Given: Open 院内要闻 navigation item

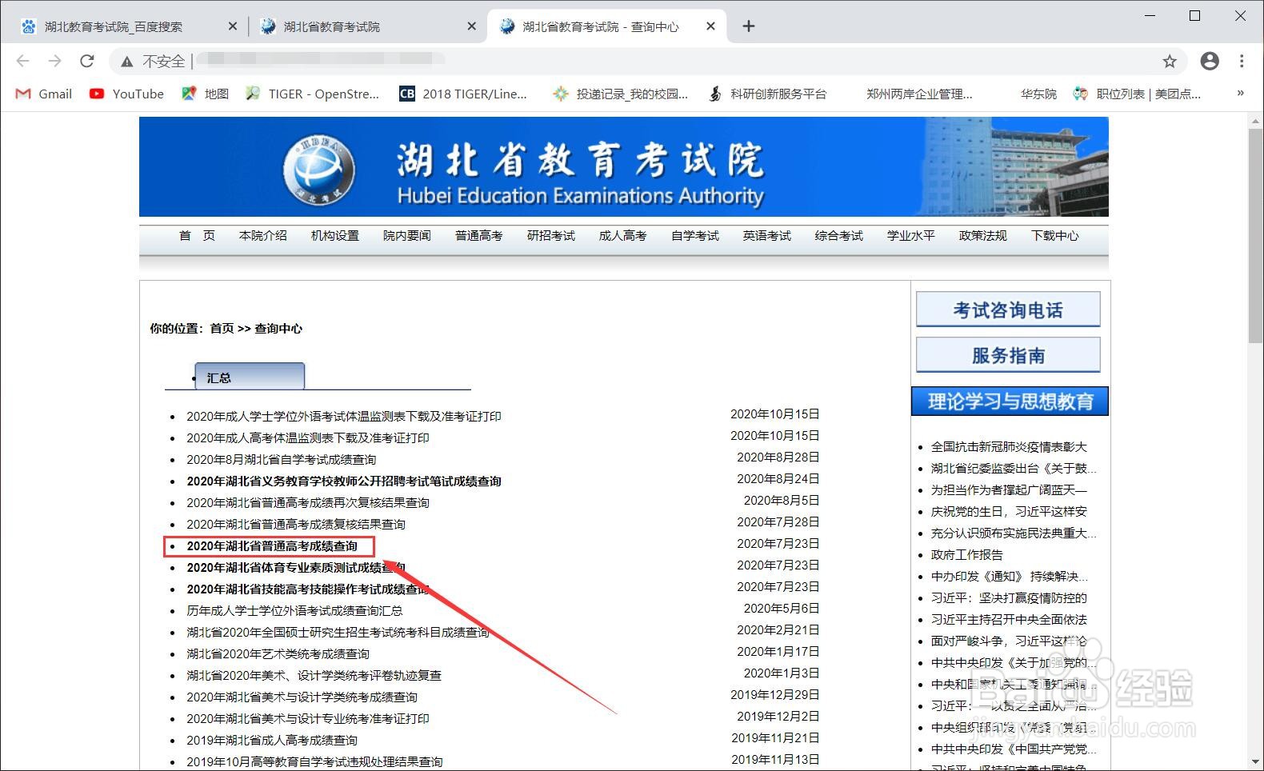Looking at the screenshot, I should click(x=406, y=236).
